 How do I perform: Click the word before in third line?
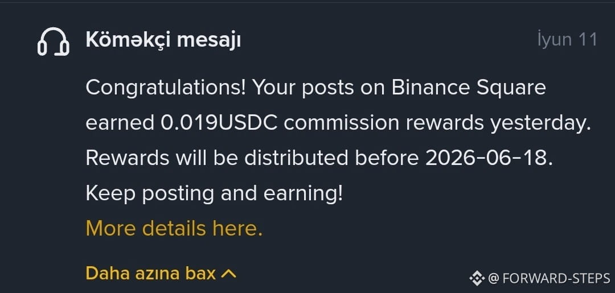(387, 158)
